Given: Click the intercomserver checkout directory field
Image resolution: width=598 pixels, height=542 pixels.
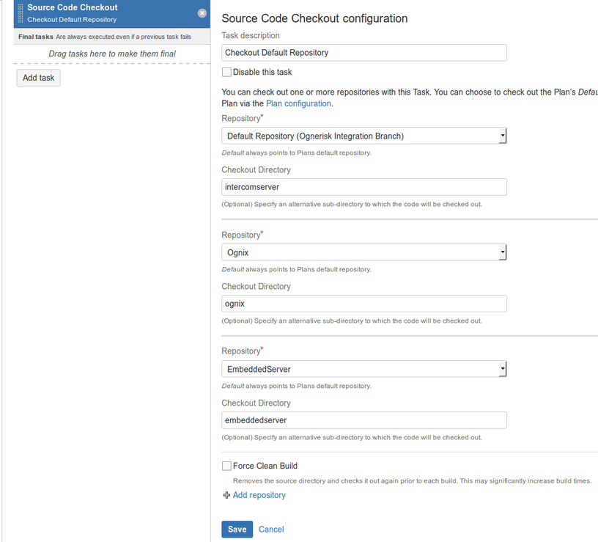Looking at the screenshot, I should tap(363, 187).
